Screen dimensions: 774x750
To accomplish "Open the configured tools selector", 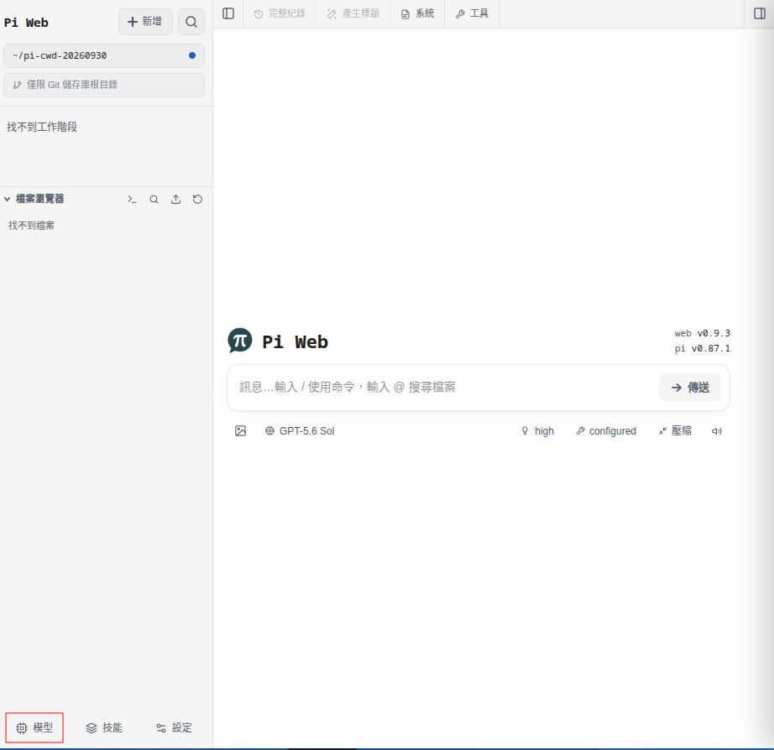I will click(606, 431).
